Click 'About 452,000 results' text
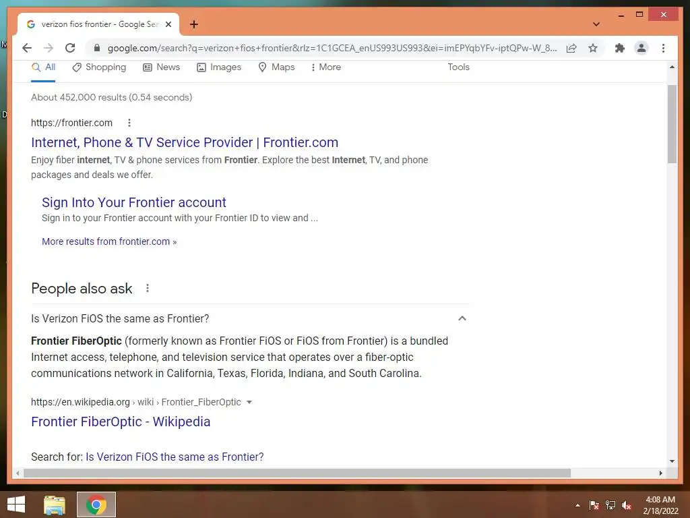The height and width of the screenshot is (518, 690). coord(111,97)
